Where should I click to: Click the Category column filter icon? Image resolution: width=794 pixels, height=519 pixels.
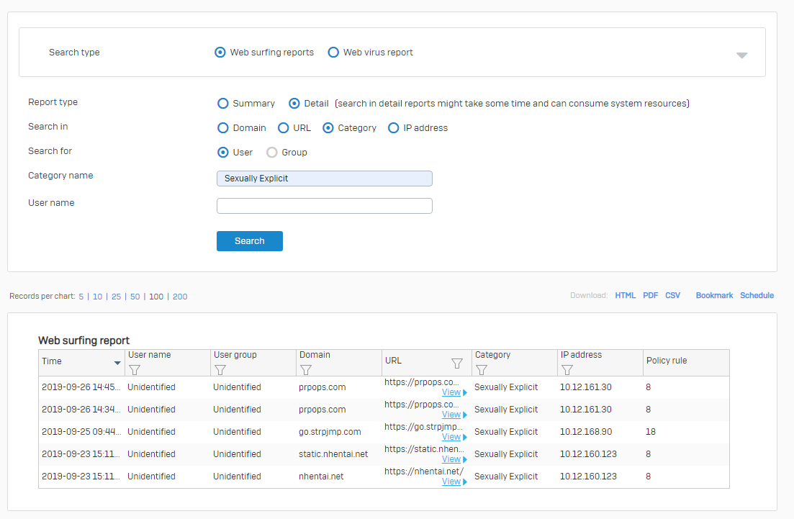click(x=482, y=370)
